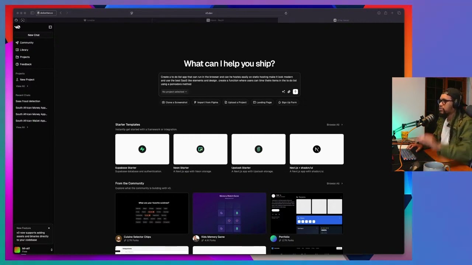
Task: Click the Next.js logo icon
Action: pyautogui.click(x=317, y=149)
